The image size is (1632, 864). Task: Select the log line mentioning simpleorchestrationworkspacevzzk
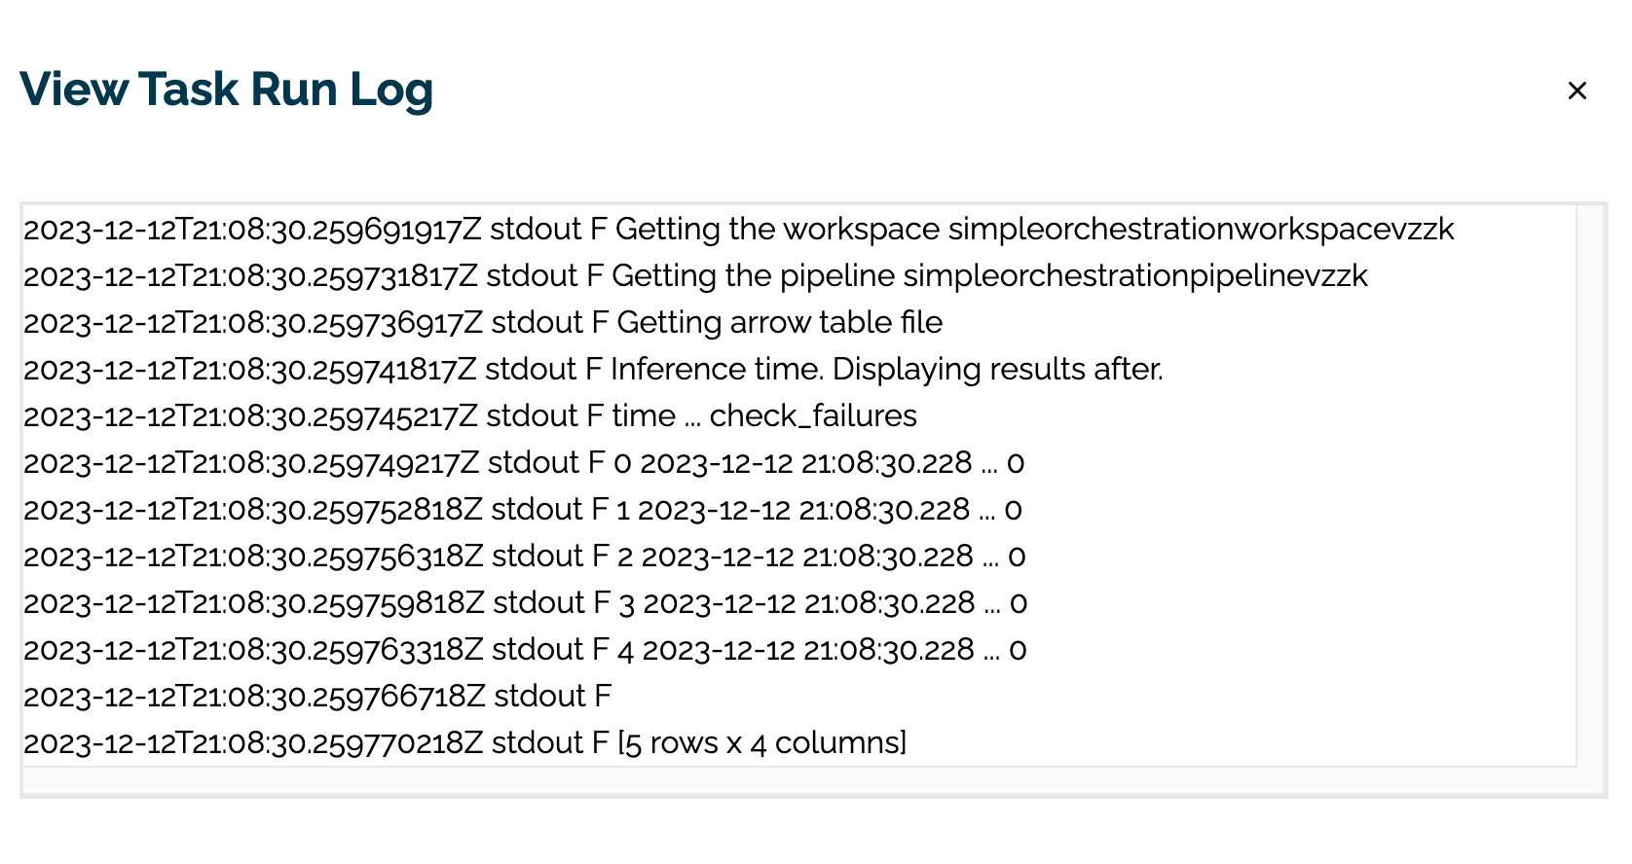738,230
